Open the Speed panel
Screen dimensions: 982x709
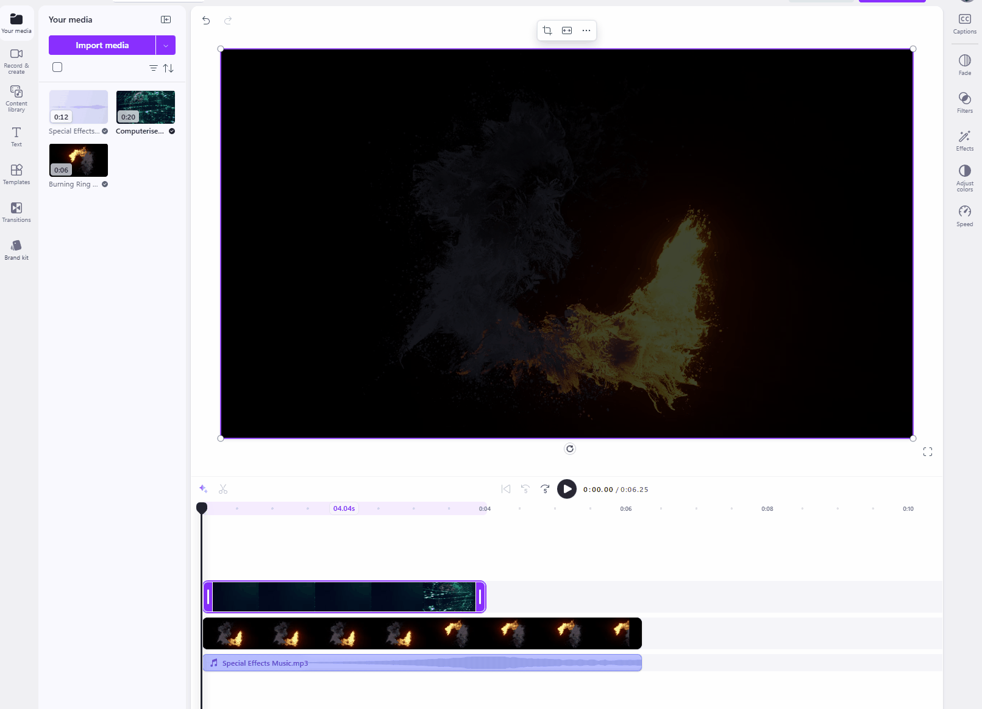pyautogui.click(x=964, y=215)
